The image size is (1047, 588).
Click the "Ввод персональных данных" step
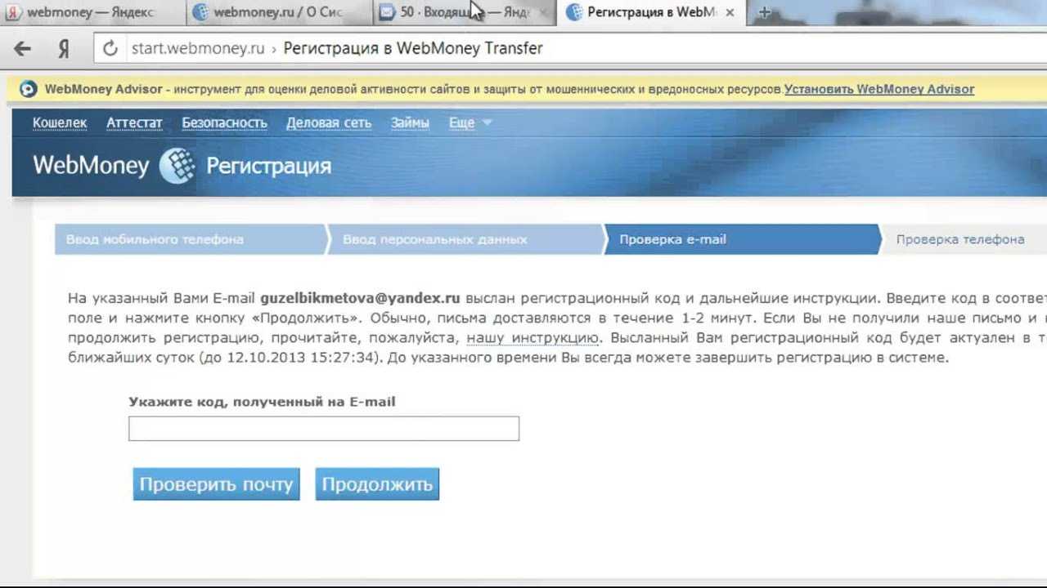[465, 239]
